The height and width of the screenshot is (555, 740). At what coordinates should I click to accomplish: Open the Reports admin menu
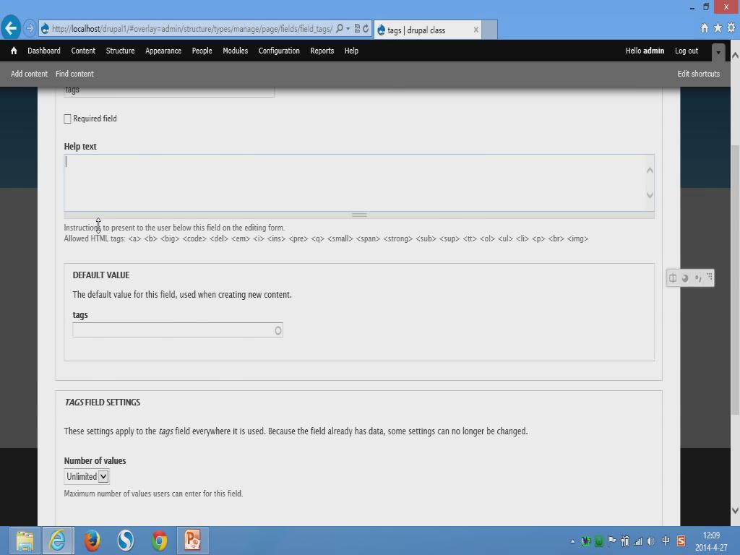(322, 51)
